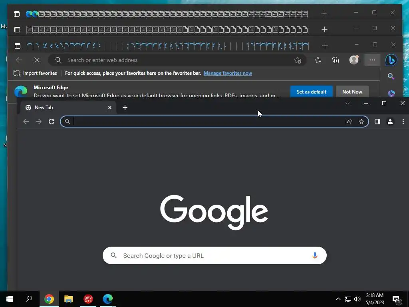This screenshot has height=307, width=409.
Task: Dismiss Edge prompt with Not Now
Action: pos(352,92)
